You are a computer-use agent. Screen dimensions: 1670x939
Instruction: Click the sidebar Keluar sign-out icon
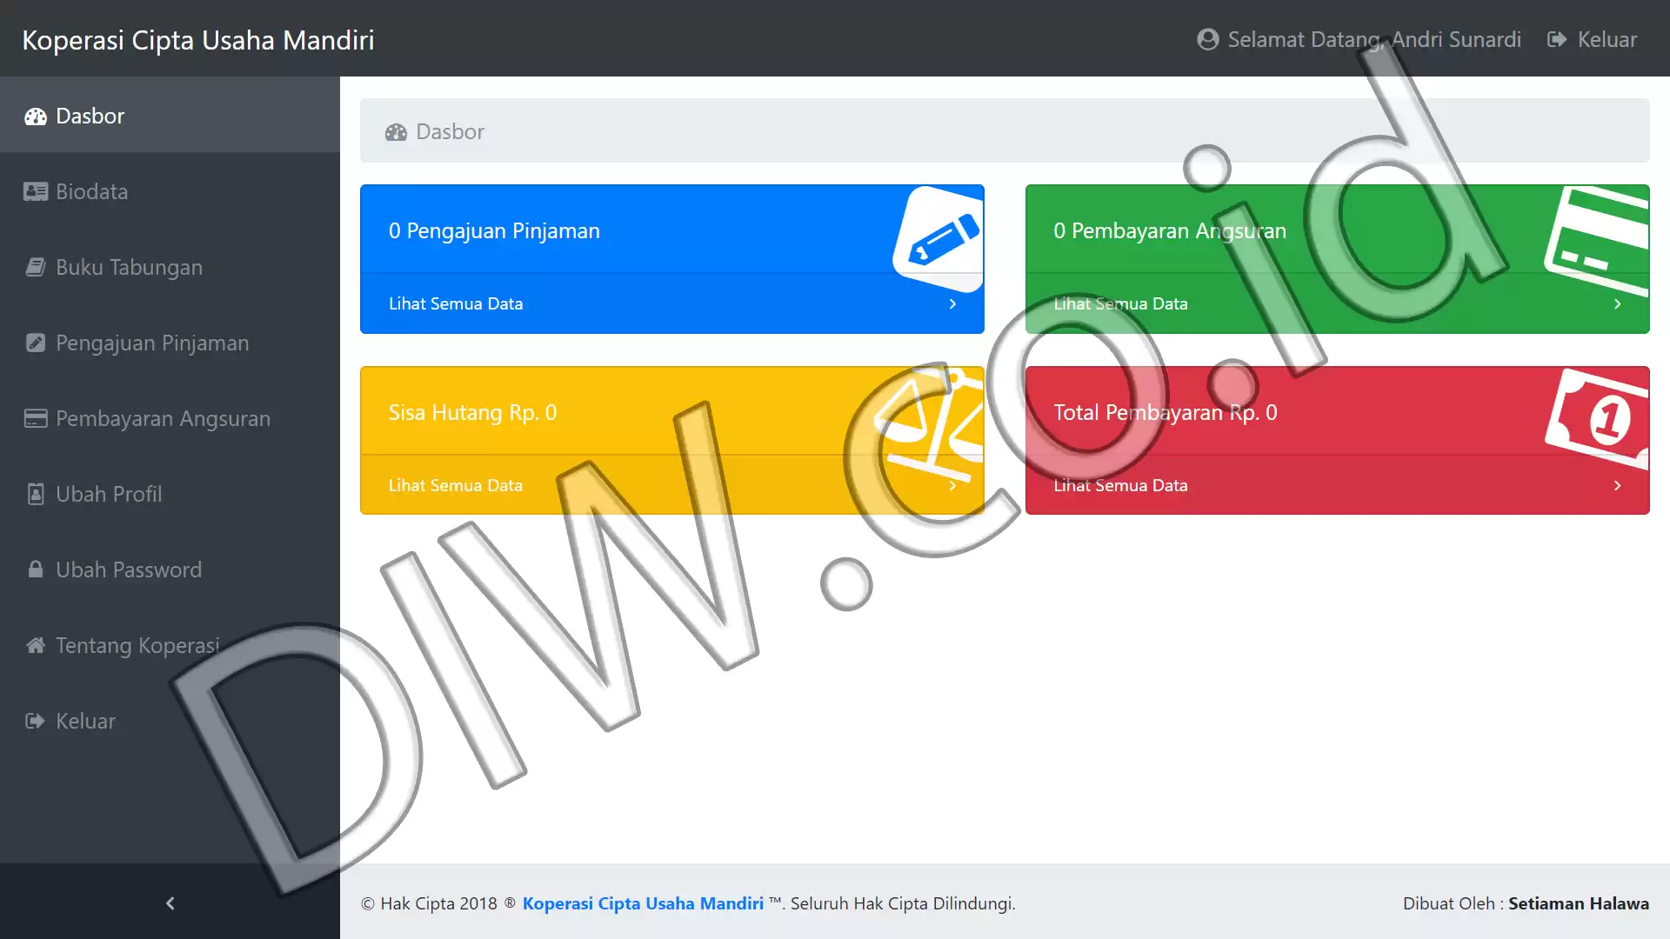36,722
